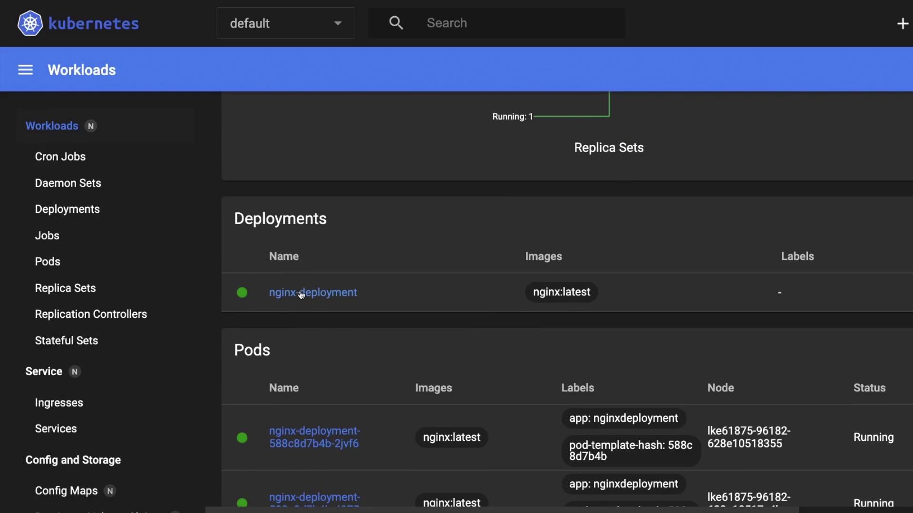Click the N badge beside Service
Screen dimensions: 913x513
coord(75,372)
